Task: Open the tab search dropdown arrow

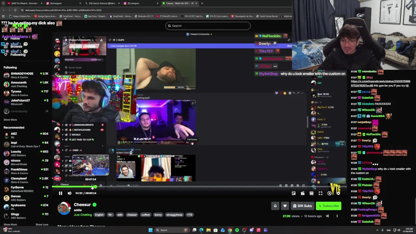Action: click(3, 3)
